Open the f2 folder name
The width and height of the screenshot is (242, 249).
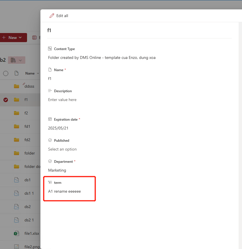26,113
